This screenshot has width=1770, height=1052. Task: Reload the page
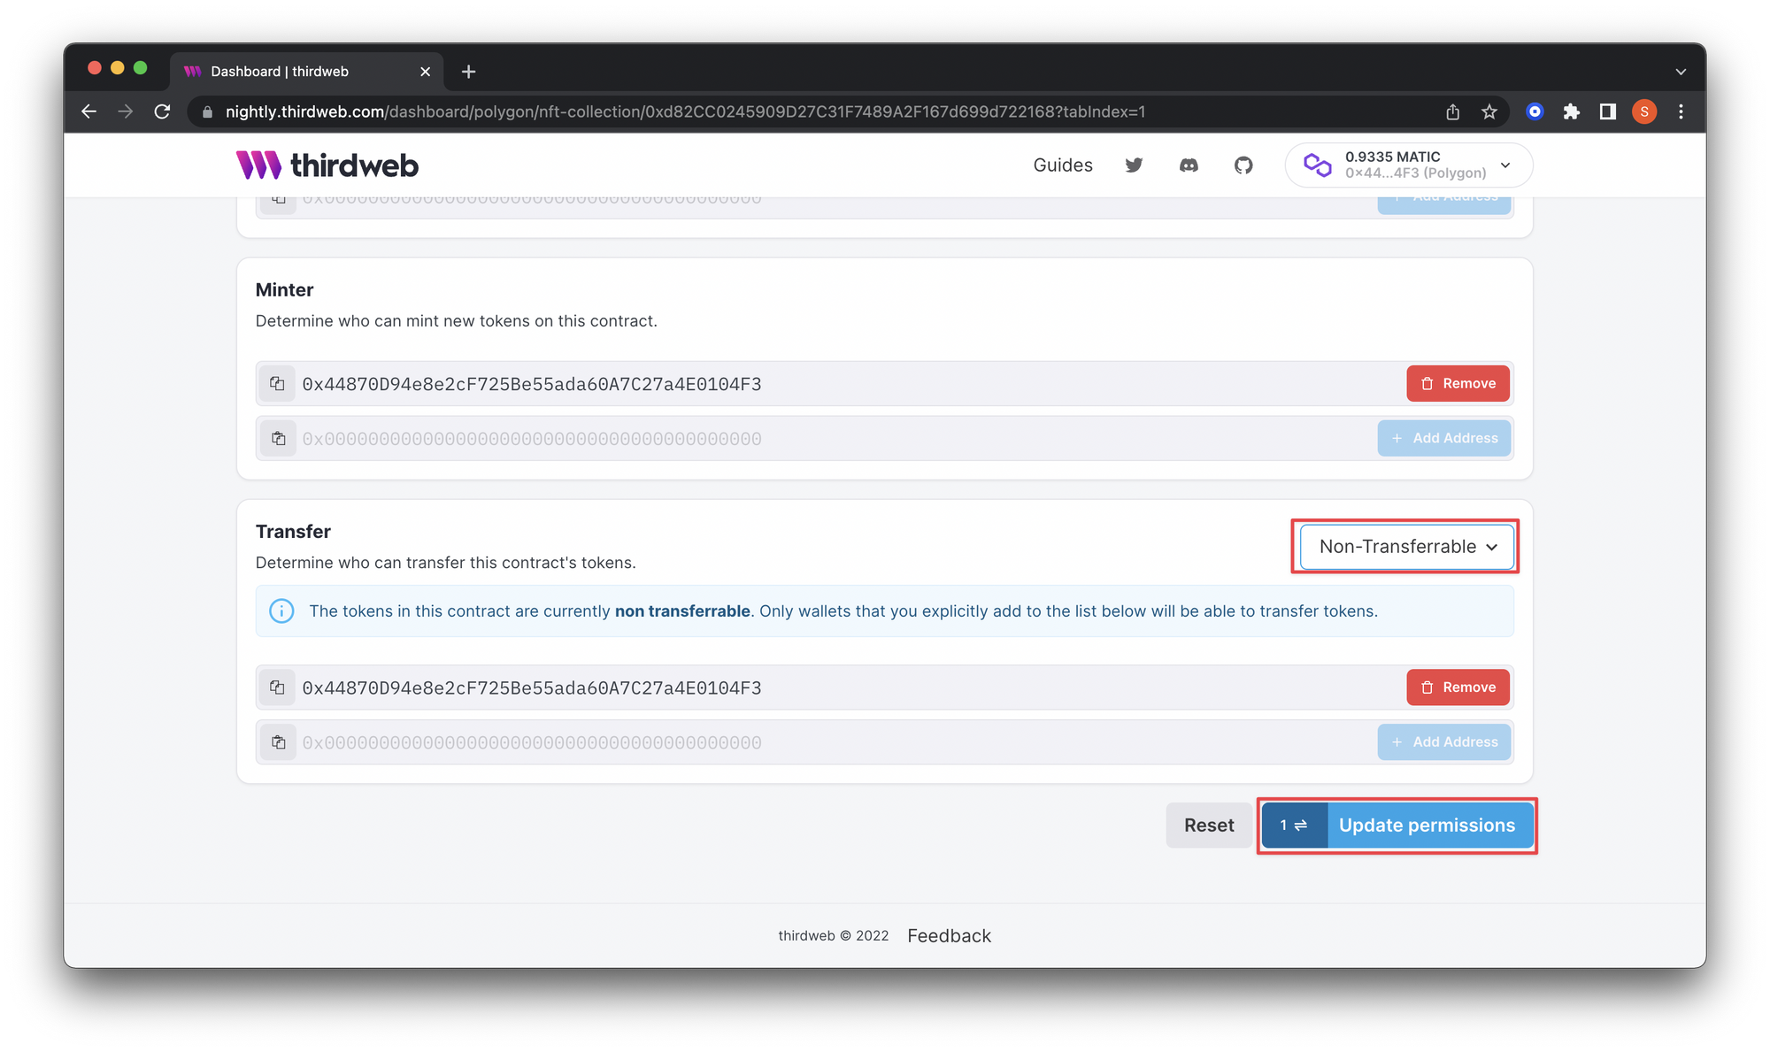click(162, 111)
